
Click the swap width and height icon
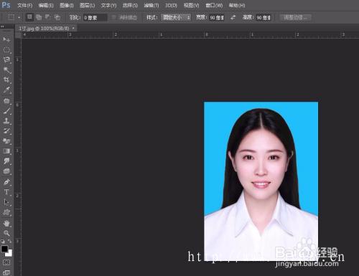(233, 17)
